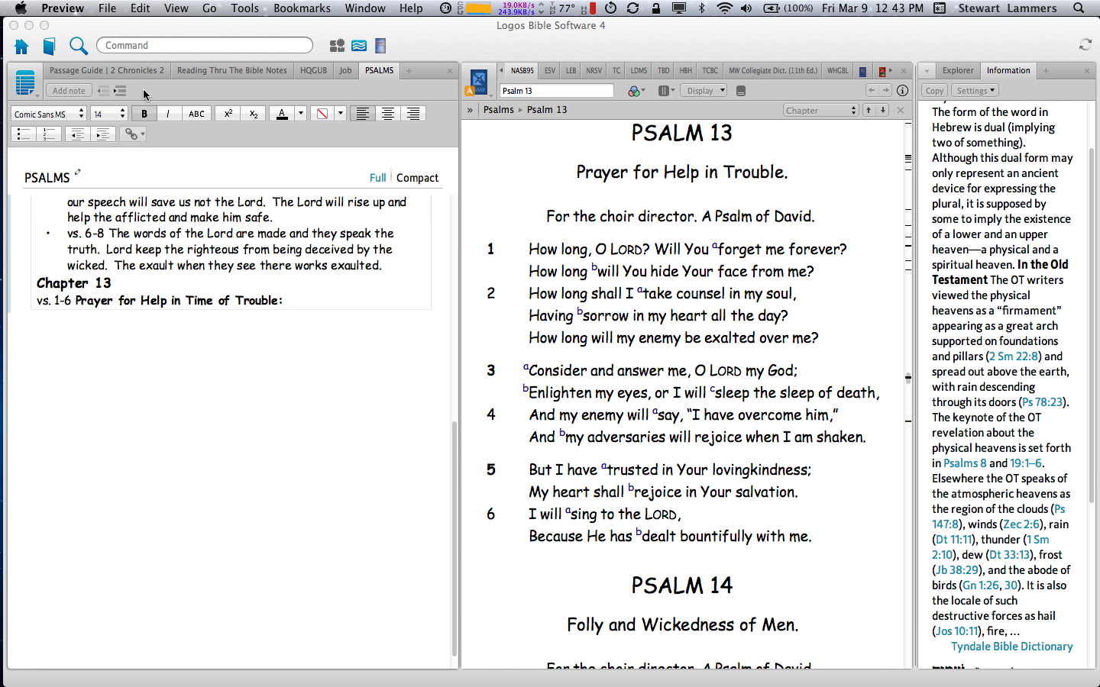This screenshot has height=687, width=1100.
Task: Open the Display dropdown
Action: [x=704, y=91]
